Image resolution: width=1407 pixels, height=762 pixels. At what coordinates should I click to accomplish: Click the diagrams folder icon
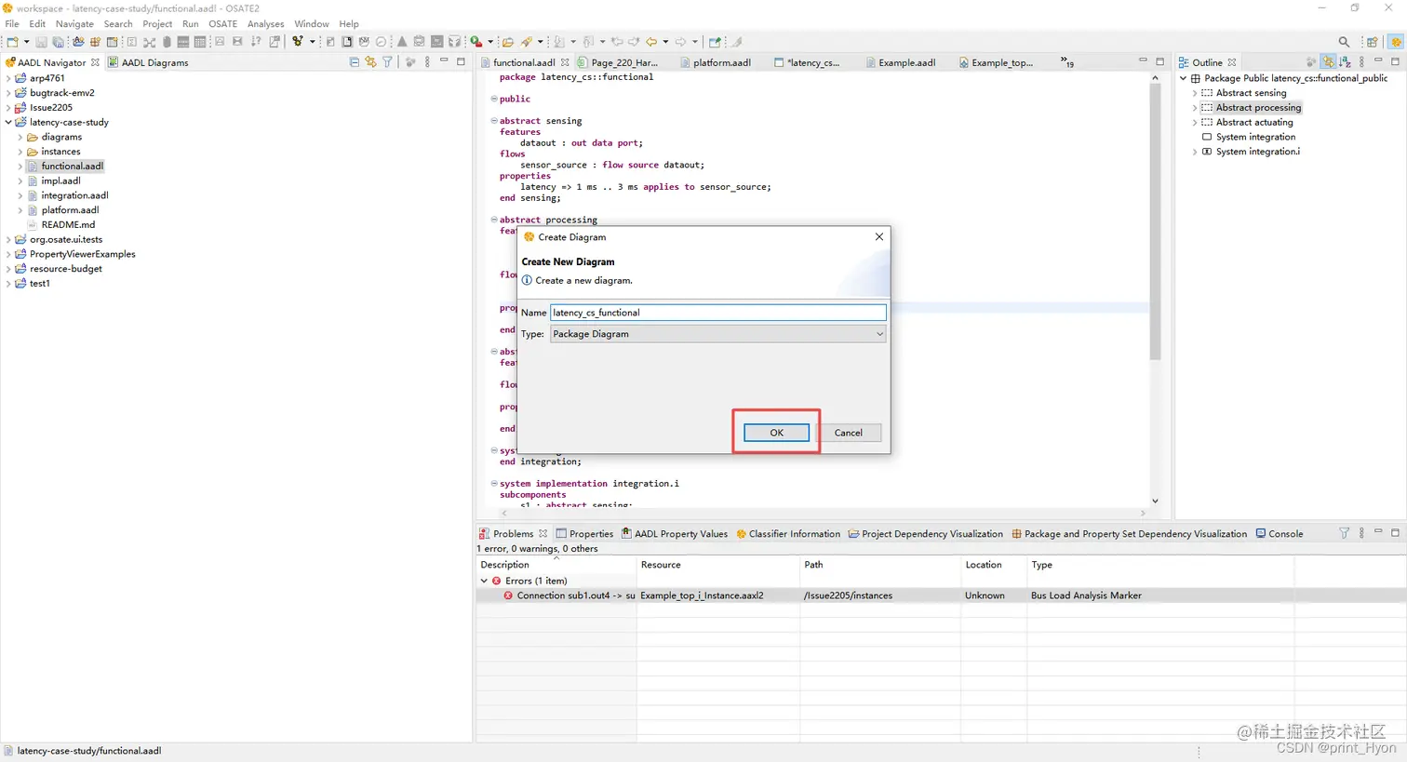click(33, 137)
